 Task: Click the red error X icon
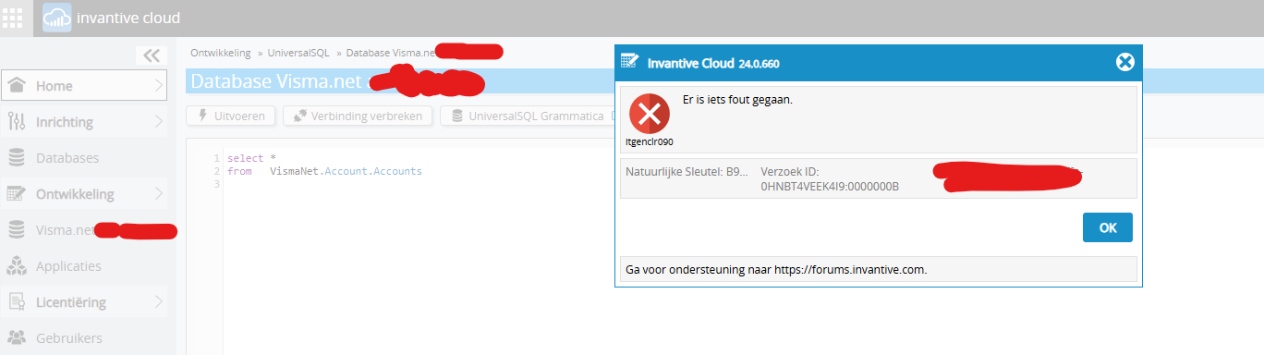point(650,114)
